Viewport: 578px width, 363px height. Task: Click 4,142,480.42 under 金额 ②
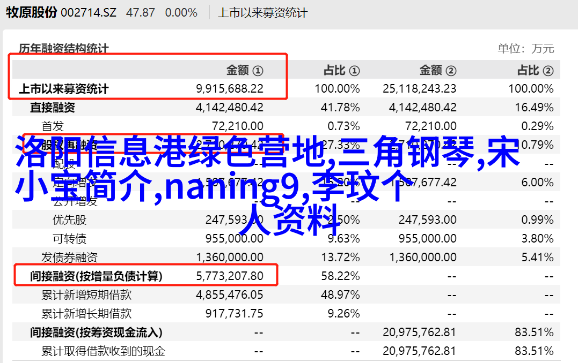pos(423,108)
